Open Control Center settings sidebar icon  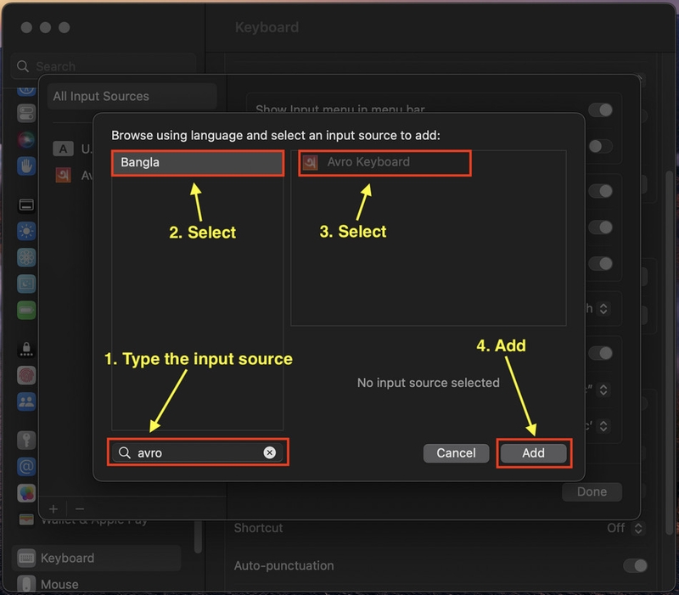tap(26, 114)
